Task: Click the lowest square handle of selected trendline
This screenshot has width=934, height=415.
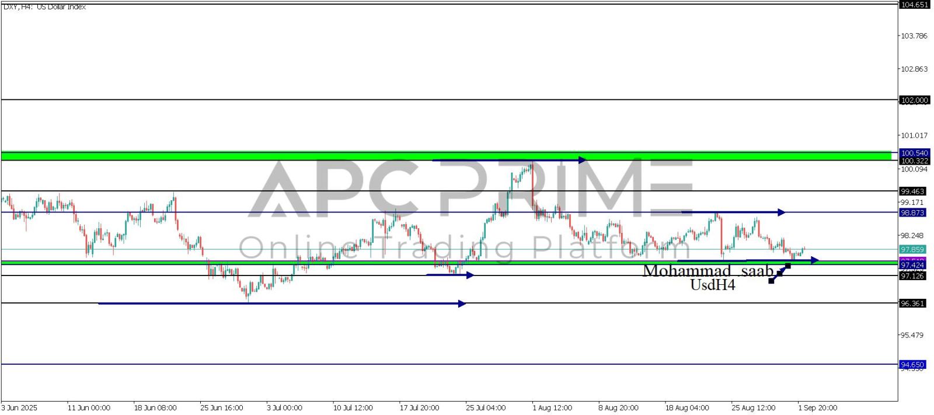Action: [x=771, y=281]
